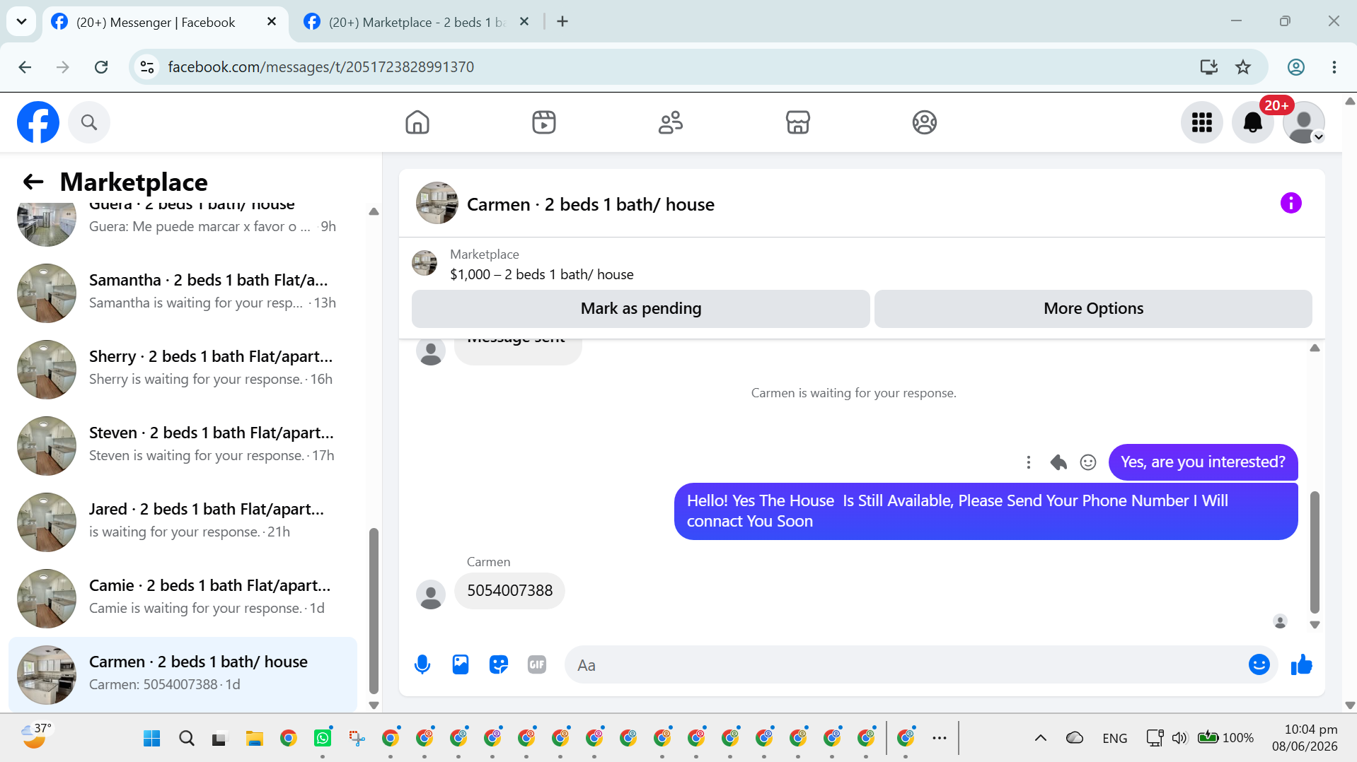The image size is (1357, 762).
Task: Click Mark as pending button
Action: click(641, 309)
